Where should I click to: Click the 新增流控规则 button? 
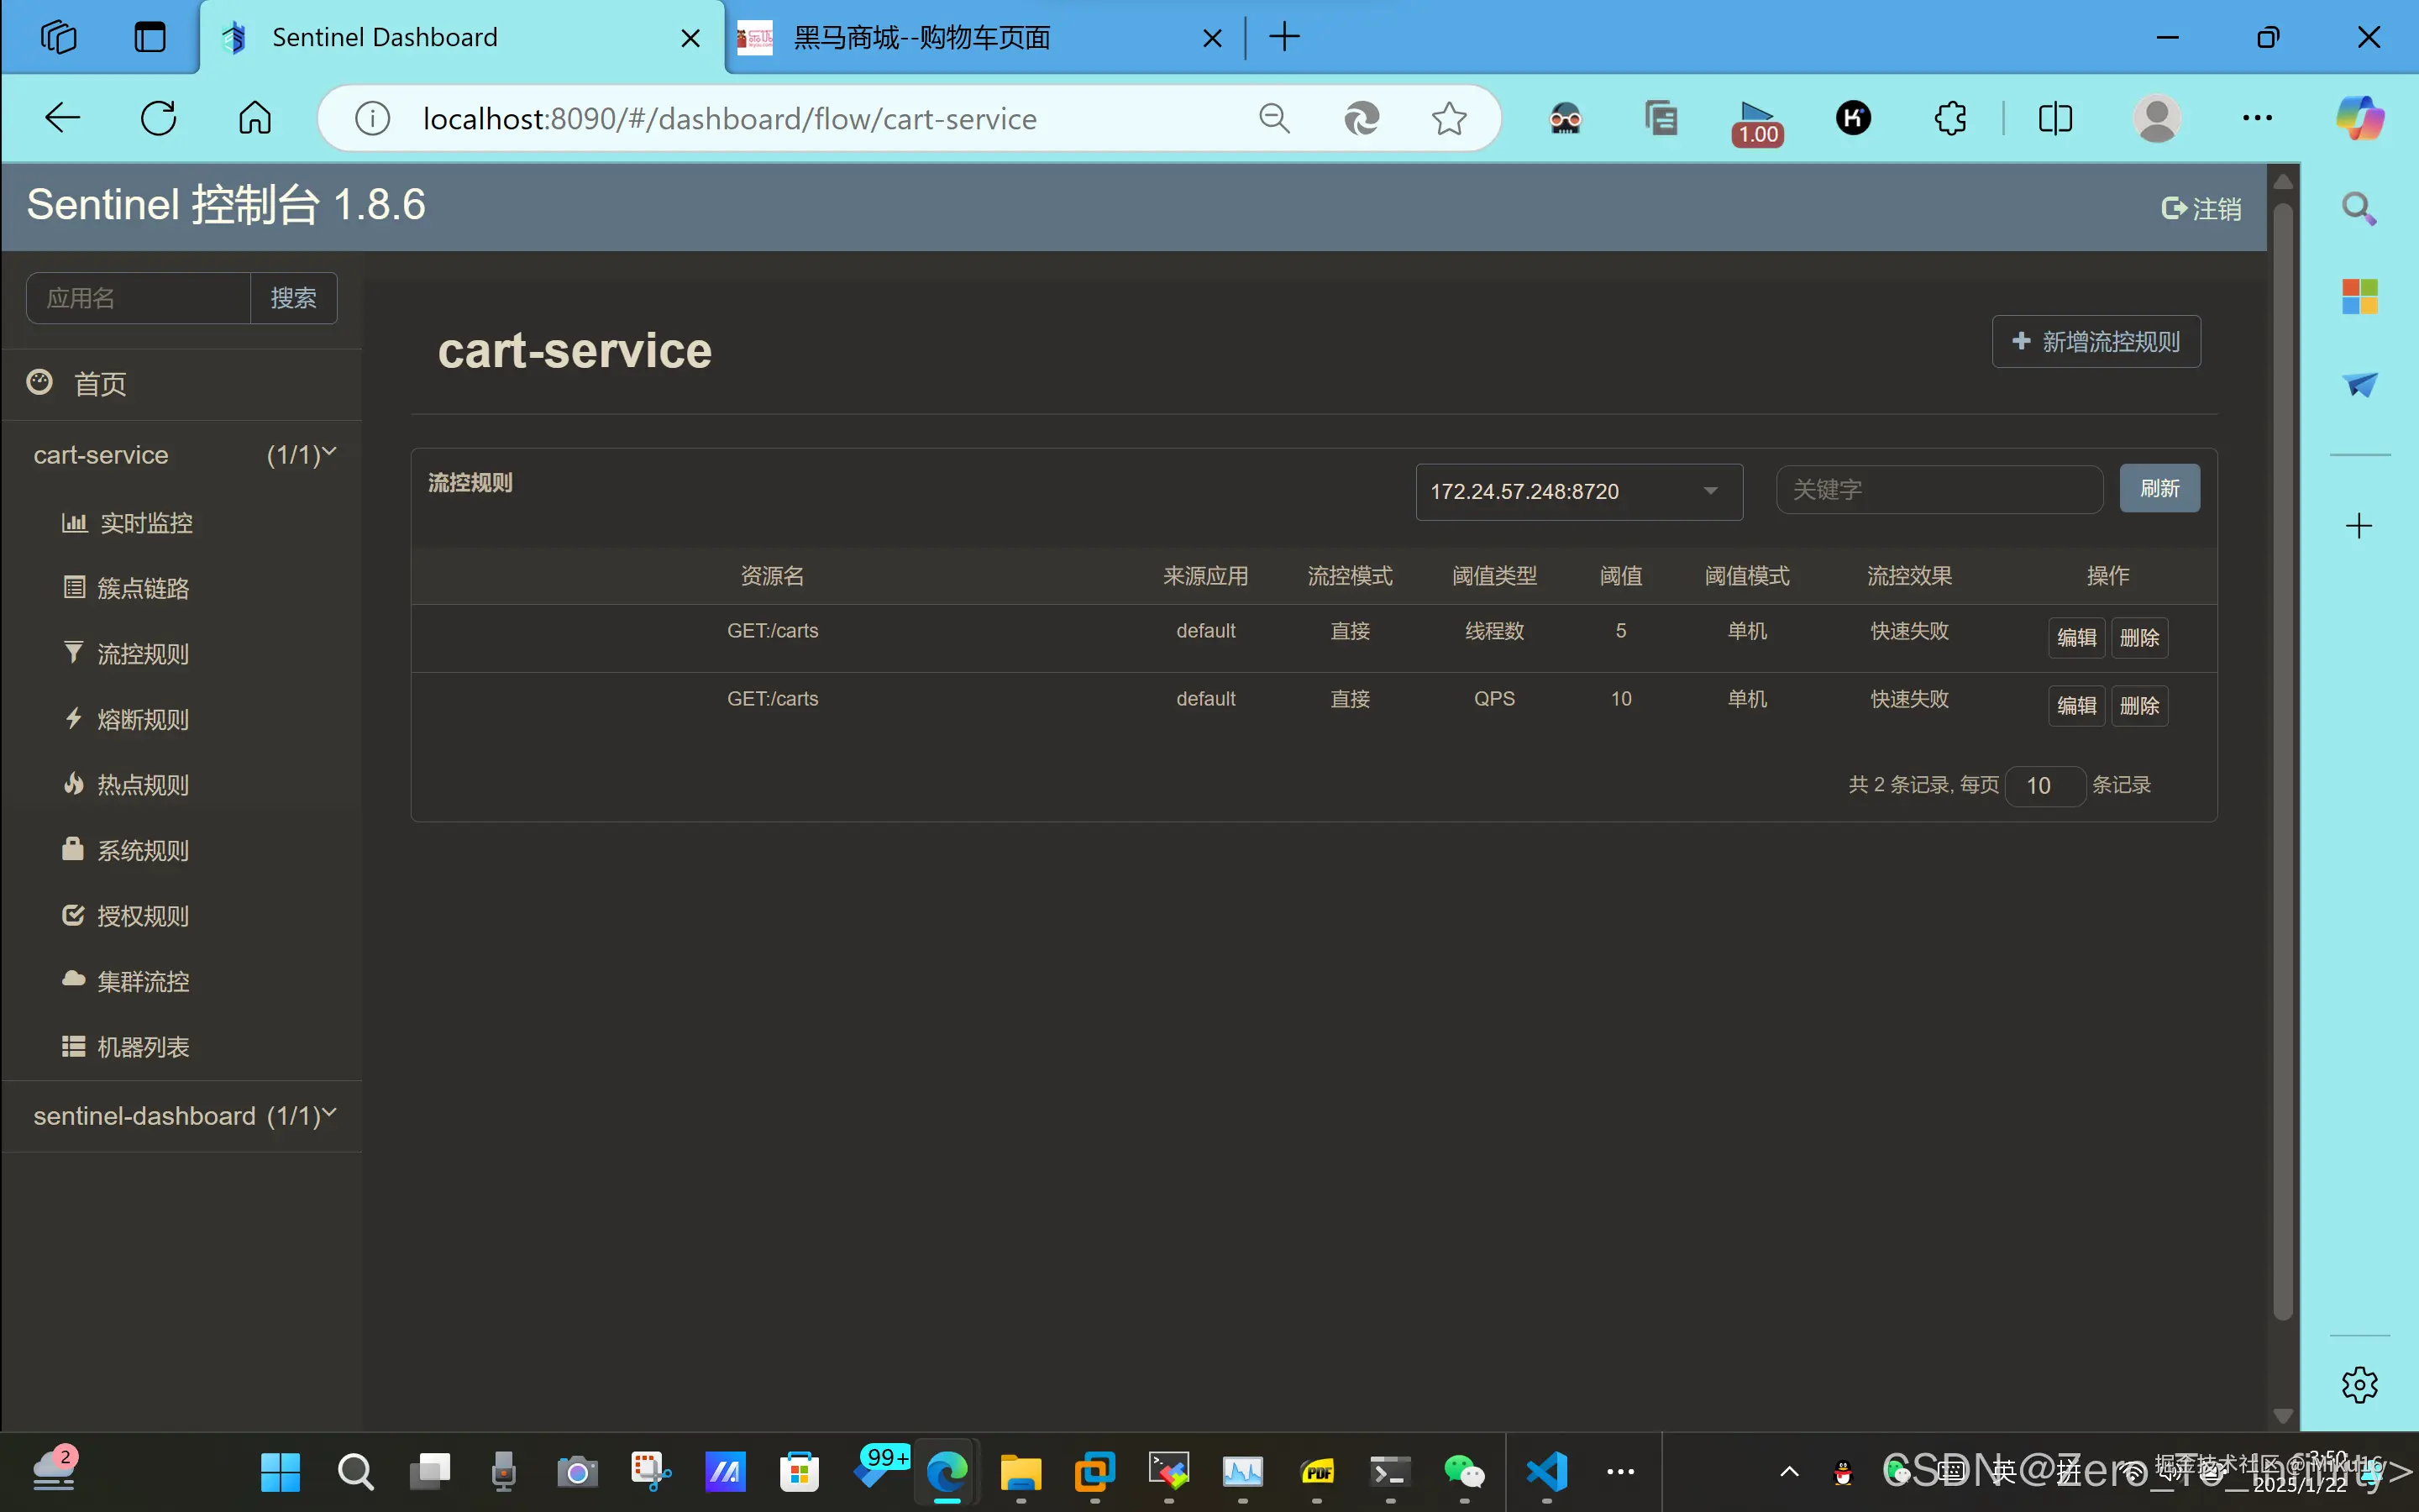2095,342
